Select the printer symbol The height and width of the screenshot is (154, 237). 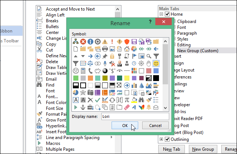click(x=105, y=49)
